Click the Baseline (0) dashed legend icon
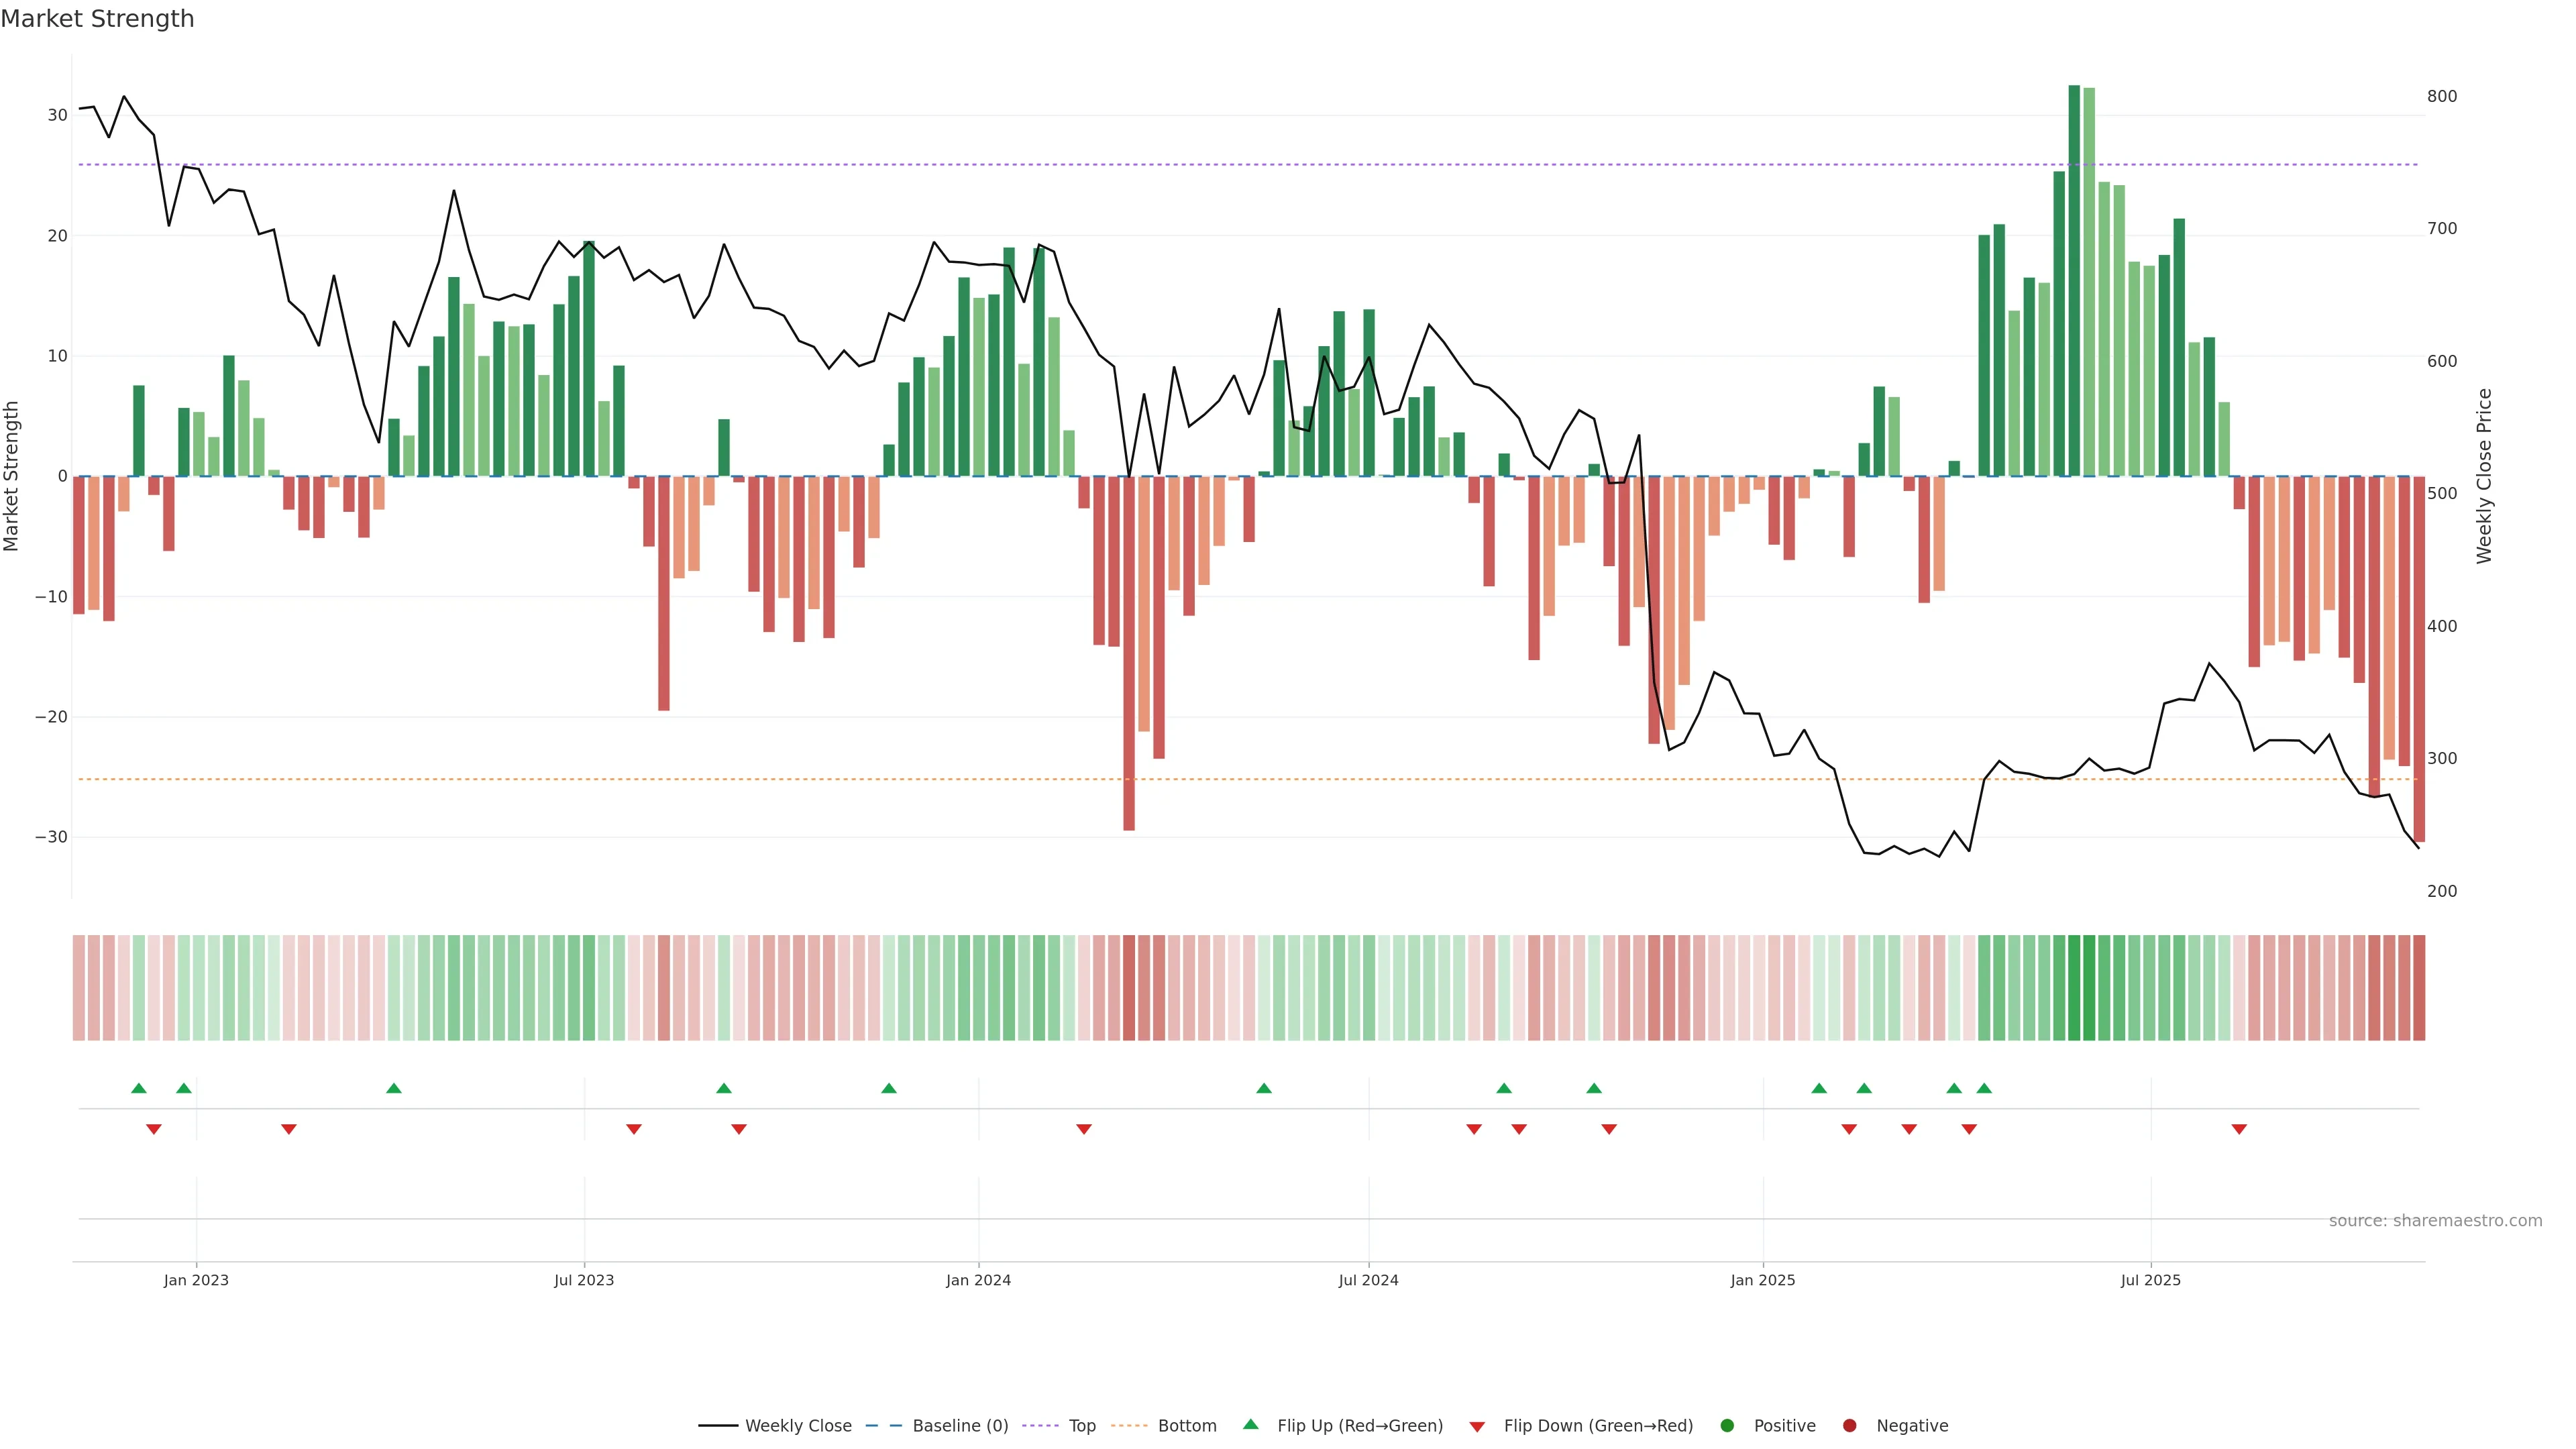This screenshot has width=2576, height=1449. point(883,1425)
